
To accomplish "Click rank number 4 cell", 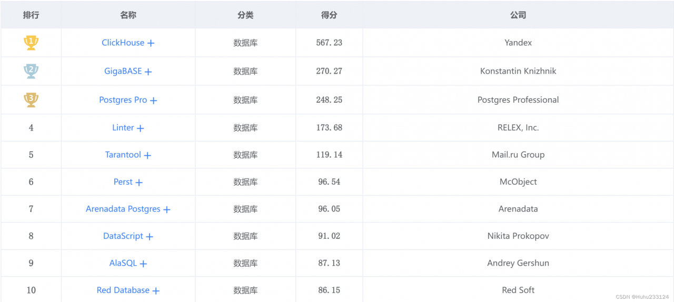I will click(31, 127).
